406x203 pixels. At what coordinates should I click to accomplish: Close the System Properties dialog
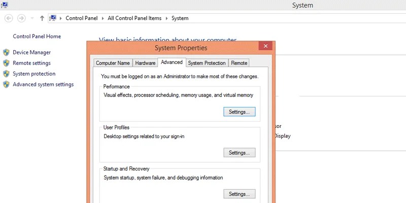(265, 46)
